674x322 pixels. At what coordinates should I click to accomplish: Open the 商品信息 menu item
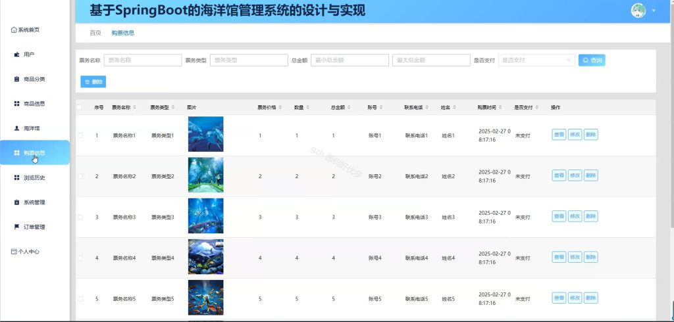tap(35, 103)
